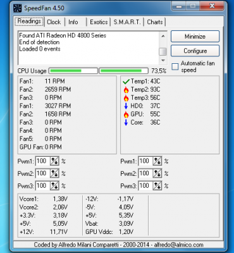The height and width of the screenshot is (253, 234).
Task: Click the flame icon beside Temp2
Action: point(126,90)
